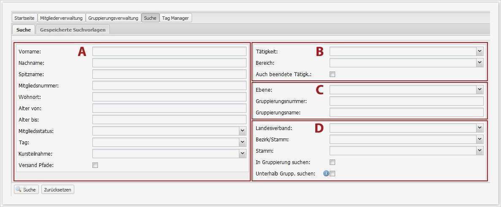Open the Tag Manager tab
This screenshot has width=501, height=207.
(x=176, y=18)
